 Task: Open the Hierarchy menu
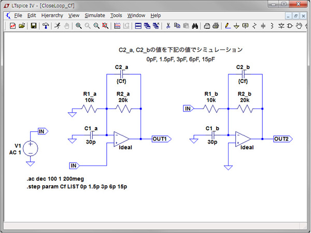[51, 16]
